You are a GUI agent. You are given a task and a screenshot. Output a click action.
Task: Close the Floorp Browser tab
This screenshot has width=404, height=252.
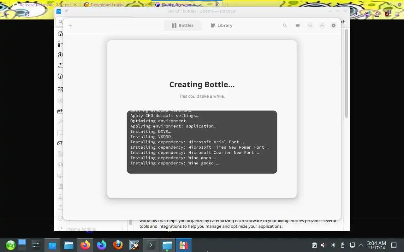point(217,5)
